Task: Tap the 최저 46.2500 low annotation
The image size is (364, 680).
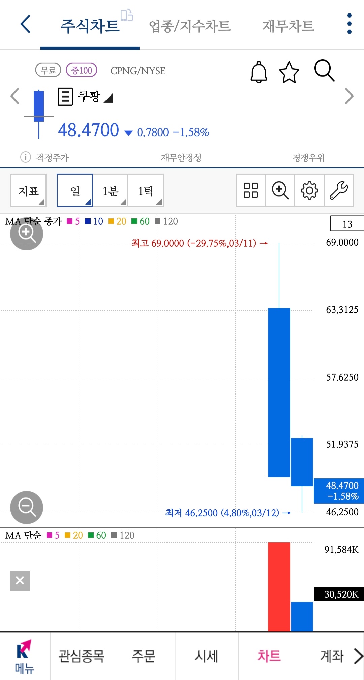Action: pos(228,513)
